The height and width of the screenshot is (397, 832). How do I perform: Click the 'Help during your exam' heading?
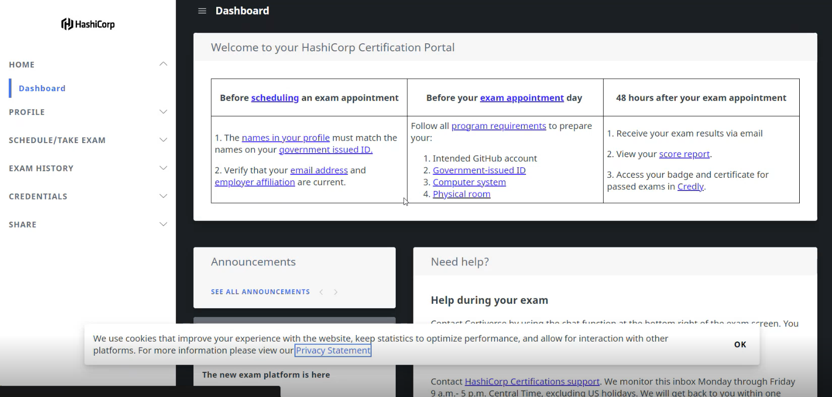click(x=489, y=300)
